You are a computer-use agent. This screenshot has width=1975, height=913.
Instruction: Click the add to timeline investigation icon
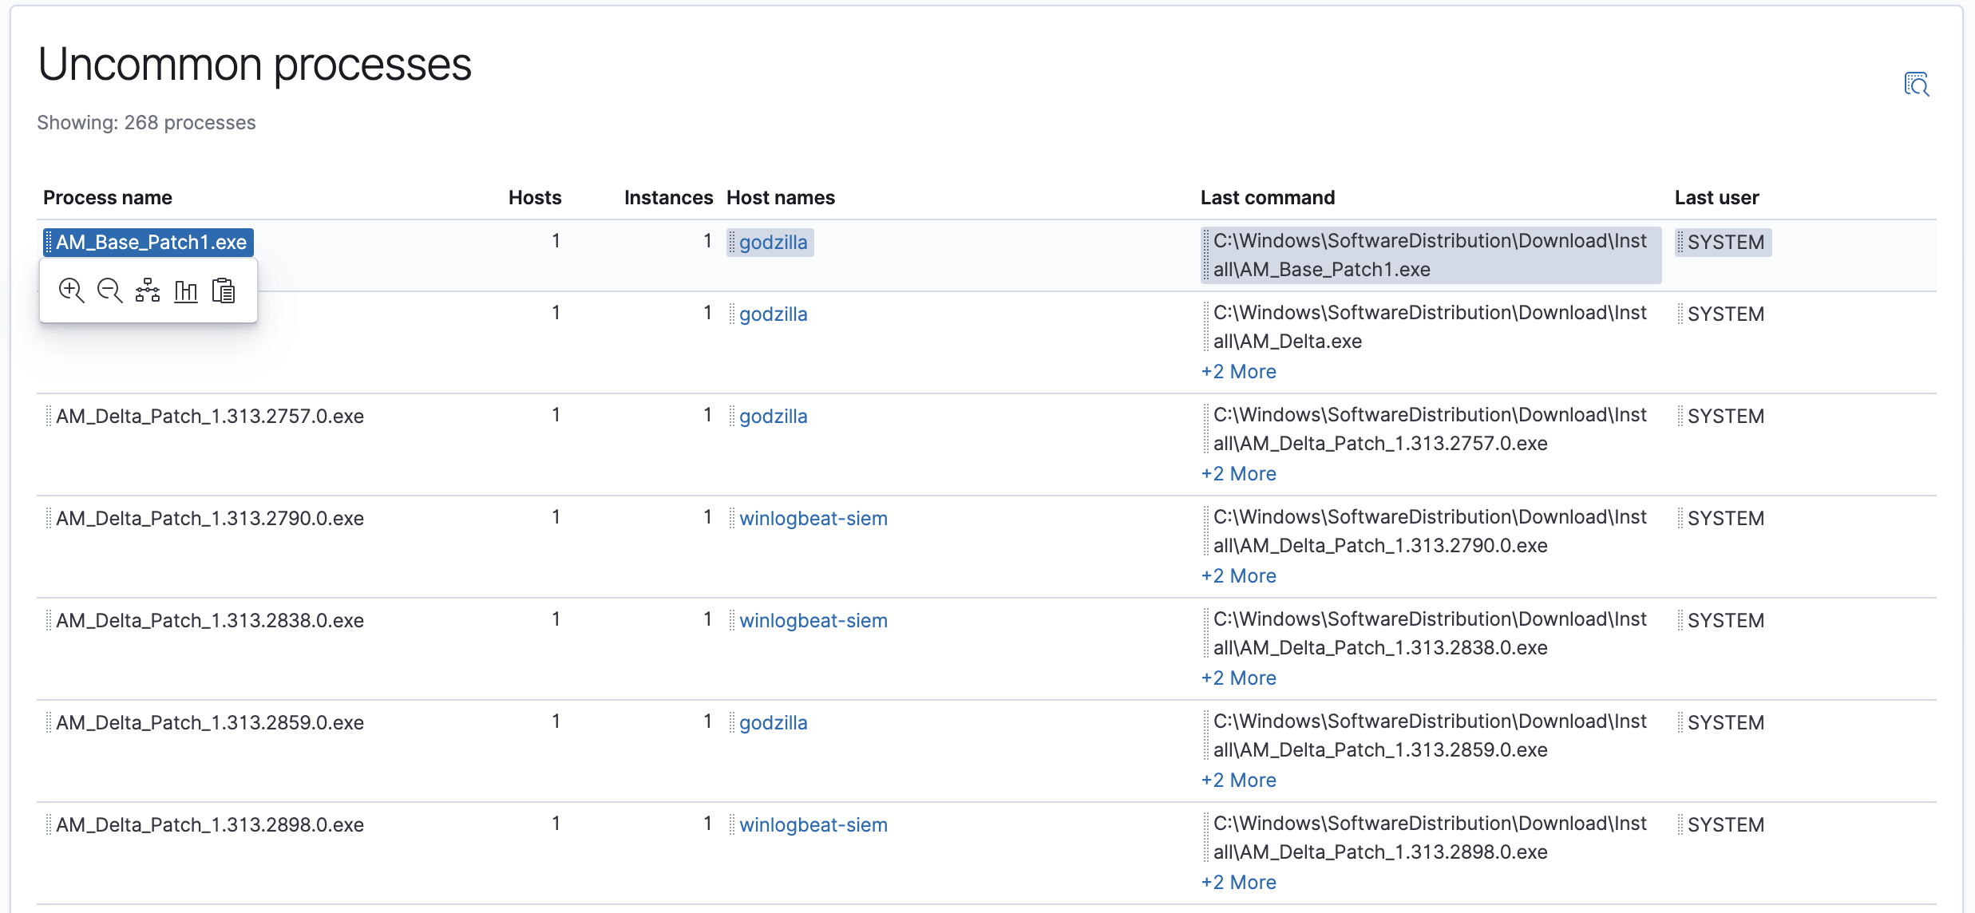(x=148, y=290)
